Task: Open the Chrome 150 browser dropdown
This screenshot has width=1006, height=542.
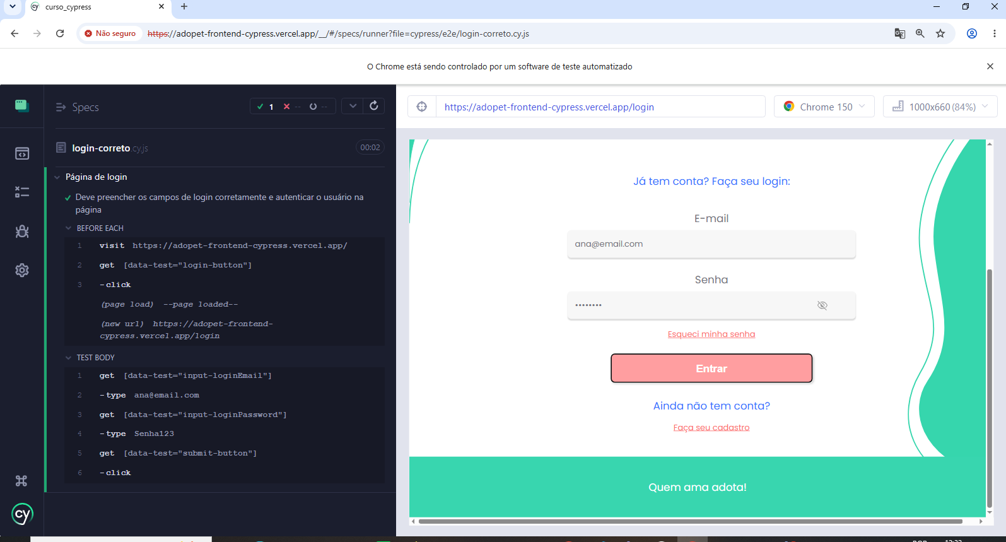Action: pos(824,107)
